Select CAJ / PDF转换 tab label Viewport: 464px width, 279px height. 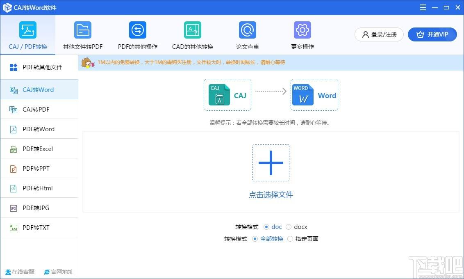point(28,47)
